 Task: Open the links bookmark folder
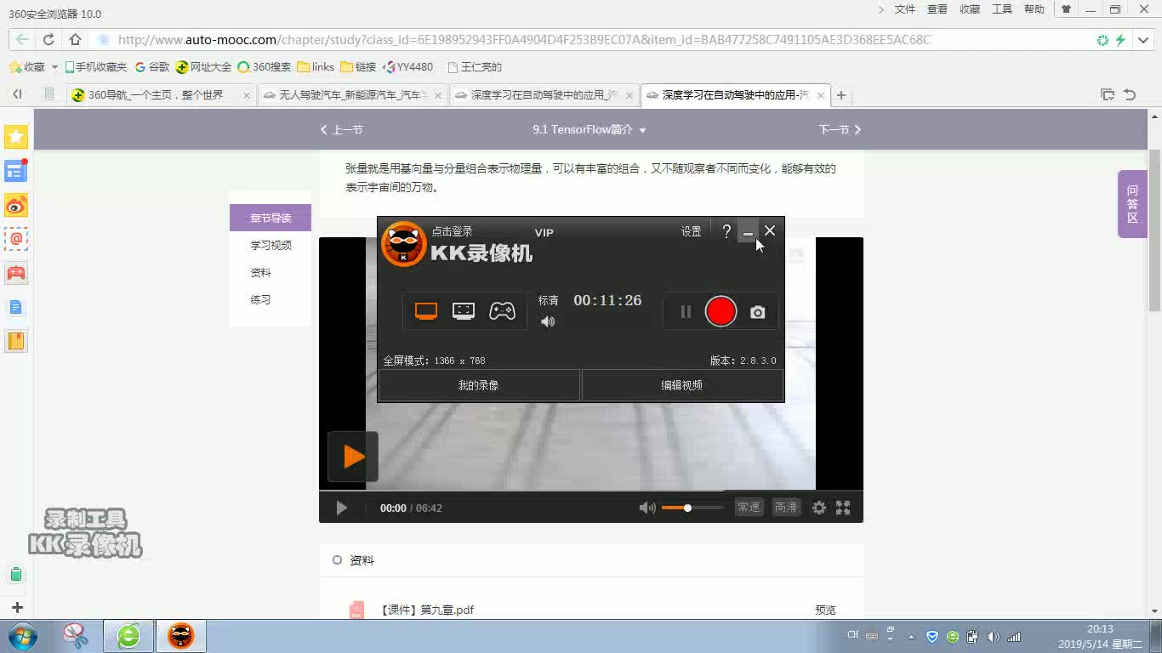click(315, 66)
